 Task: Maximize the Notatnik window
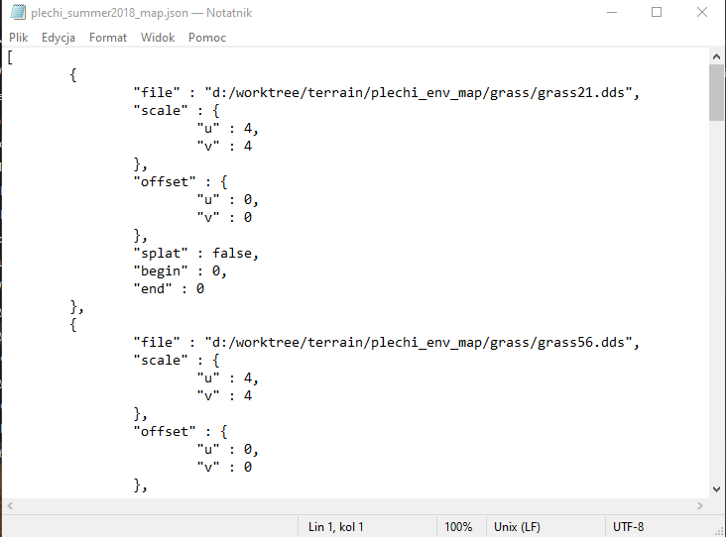(657, 12)
